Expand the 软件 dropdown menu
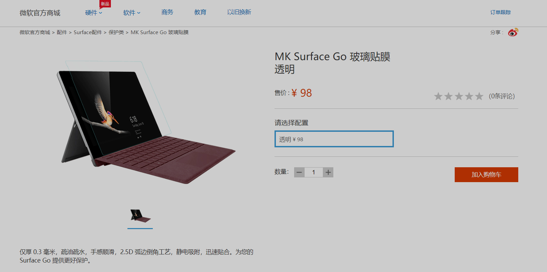 tap(132, 13)
